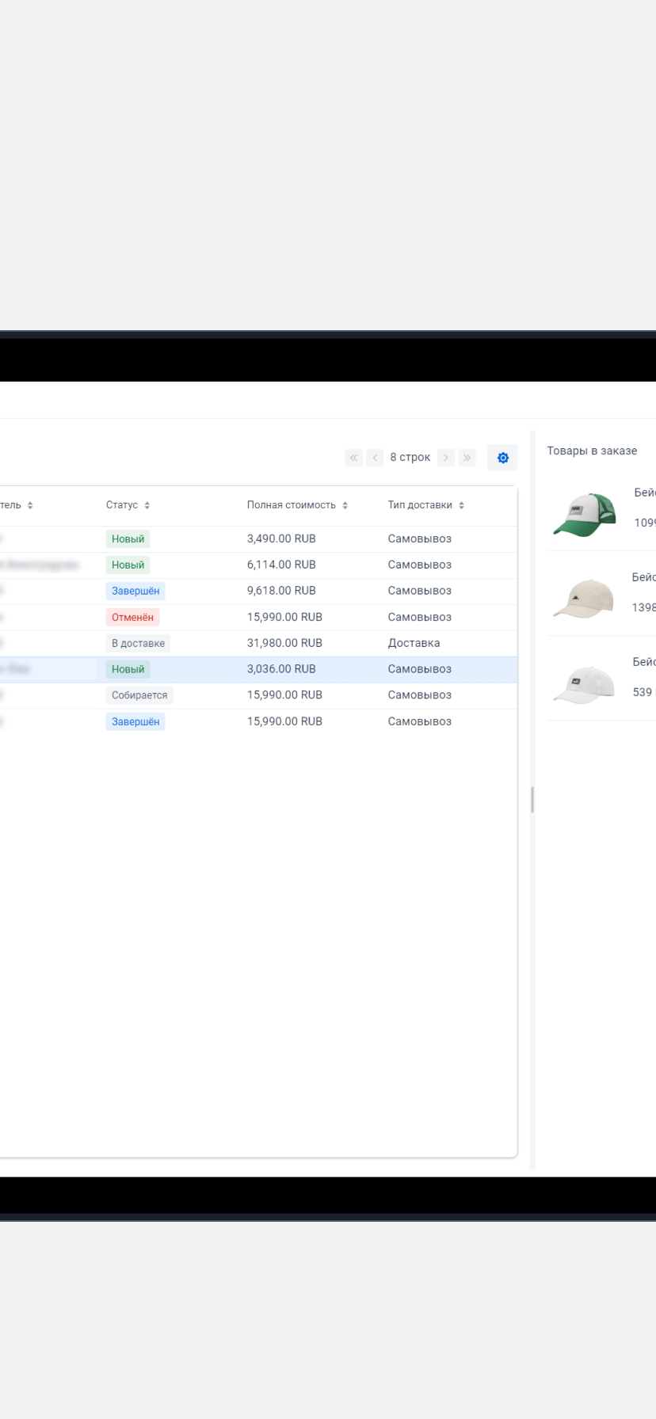Click the 8 строк rows-count label

410,458
